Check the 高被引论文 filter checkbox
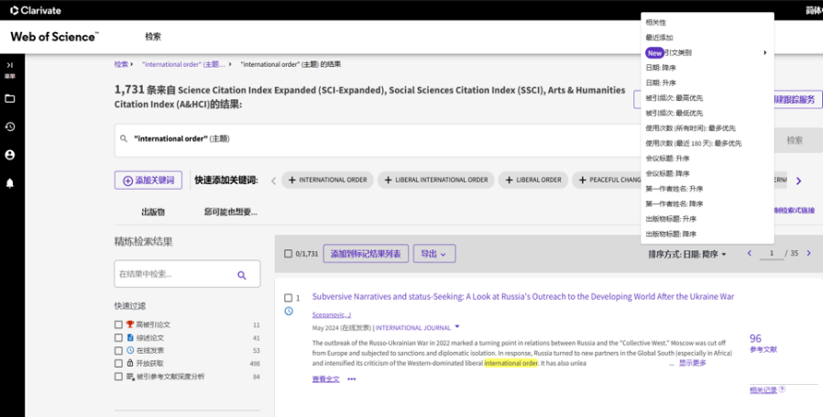 point(118,324)
